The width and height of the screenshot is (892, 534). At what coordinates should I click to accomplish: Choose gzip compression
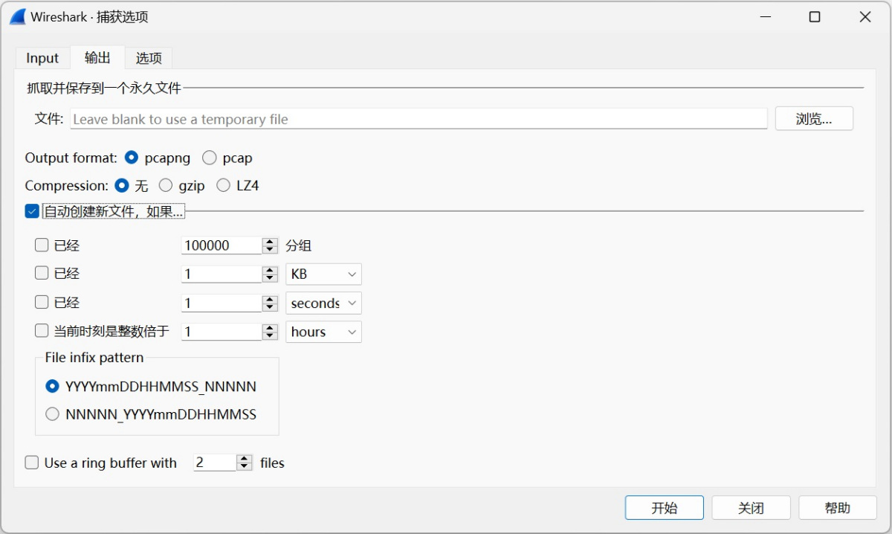166,185
